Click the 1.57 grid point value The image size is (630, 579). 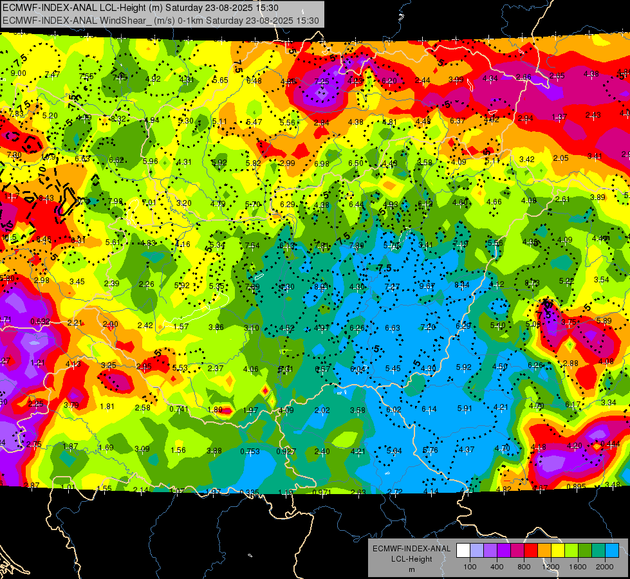coord(181,327)
